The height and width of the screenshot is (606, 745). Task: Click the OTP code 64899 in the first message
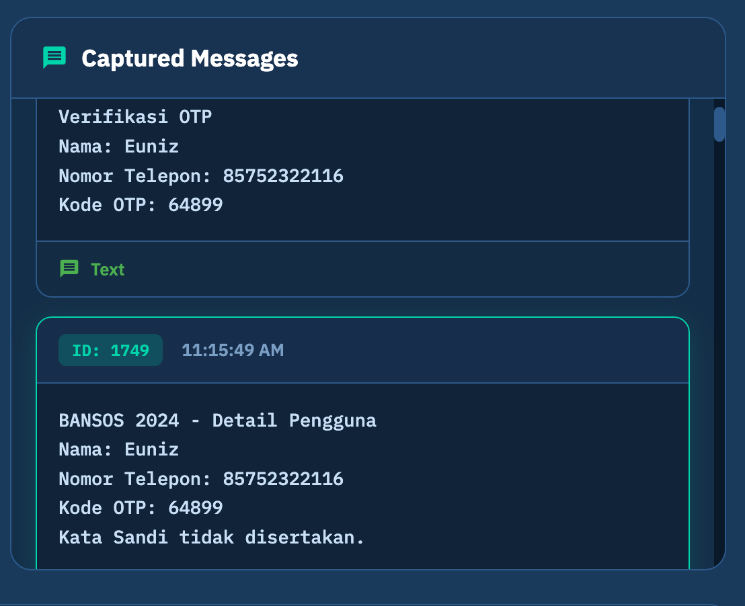pos(195,205)
